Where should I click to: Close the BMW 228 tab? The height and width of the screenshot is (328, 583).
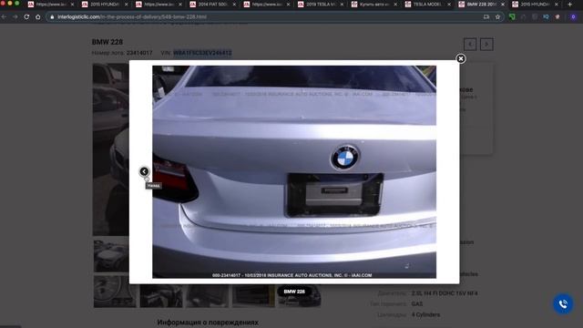pos(503,4)
